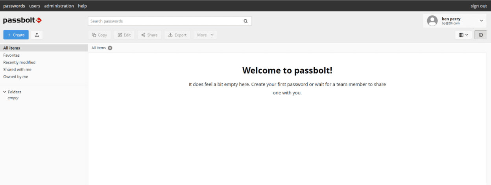
Task: Open the help menu
Action: [x=82, y=6]
